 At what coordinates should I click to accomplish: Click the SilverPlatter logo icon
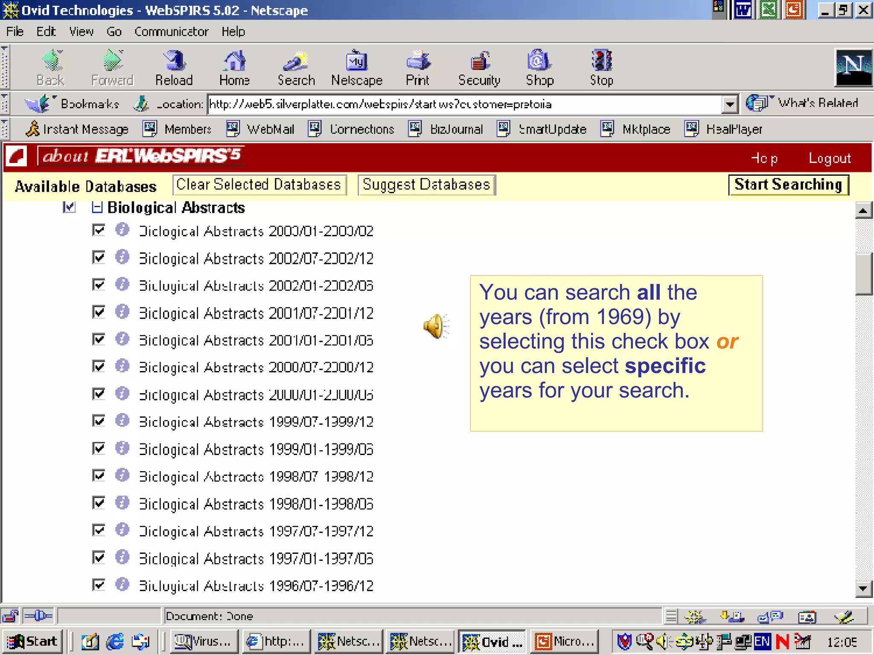coord(17,156)
